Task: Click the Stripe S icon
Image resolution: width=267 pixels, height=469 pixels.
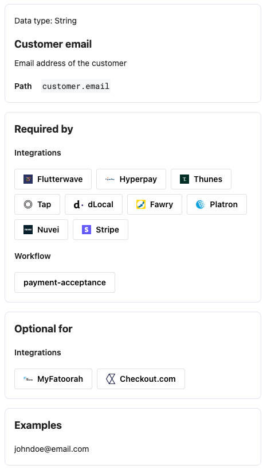Action: click(87, 230)
